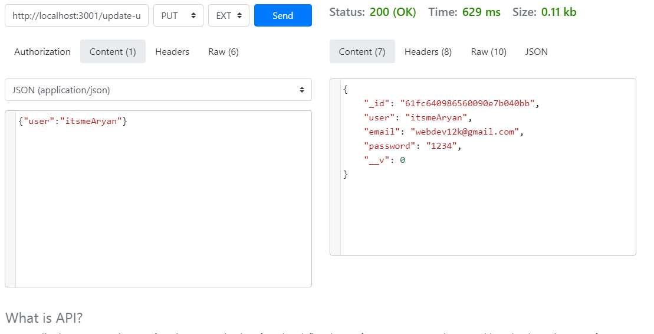Click the request URL input field
This screenshot has height=334, width=654.
click(76, 15)
